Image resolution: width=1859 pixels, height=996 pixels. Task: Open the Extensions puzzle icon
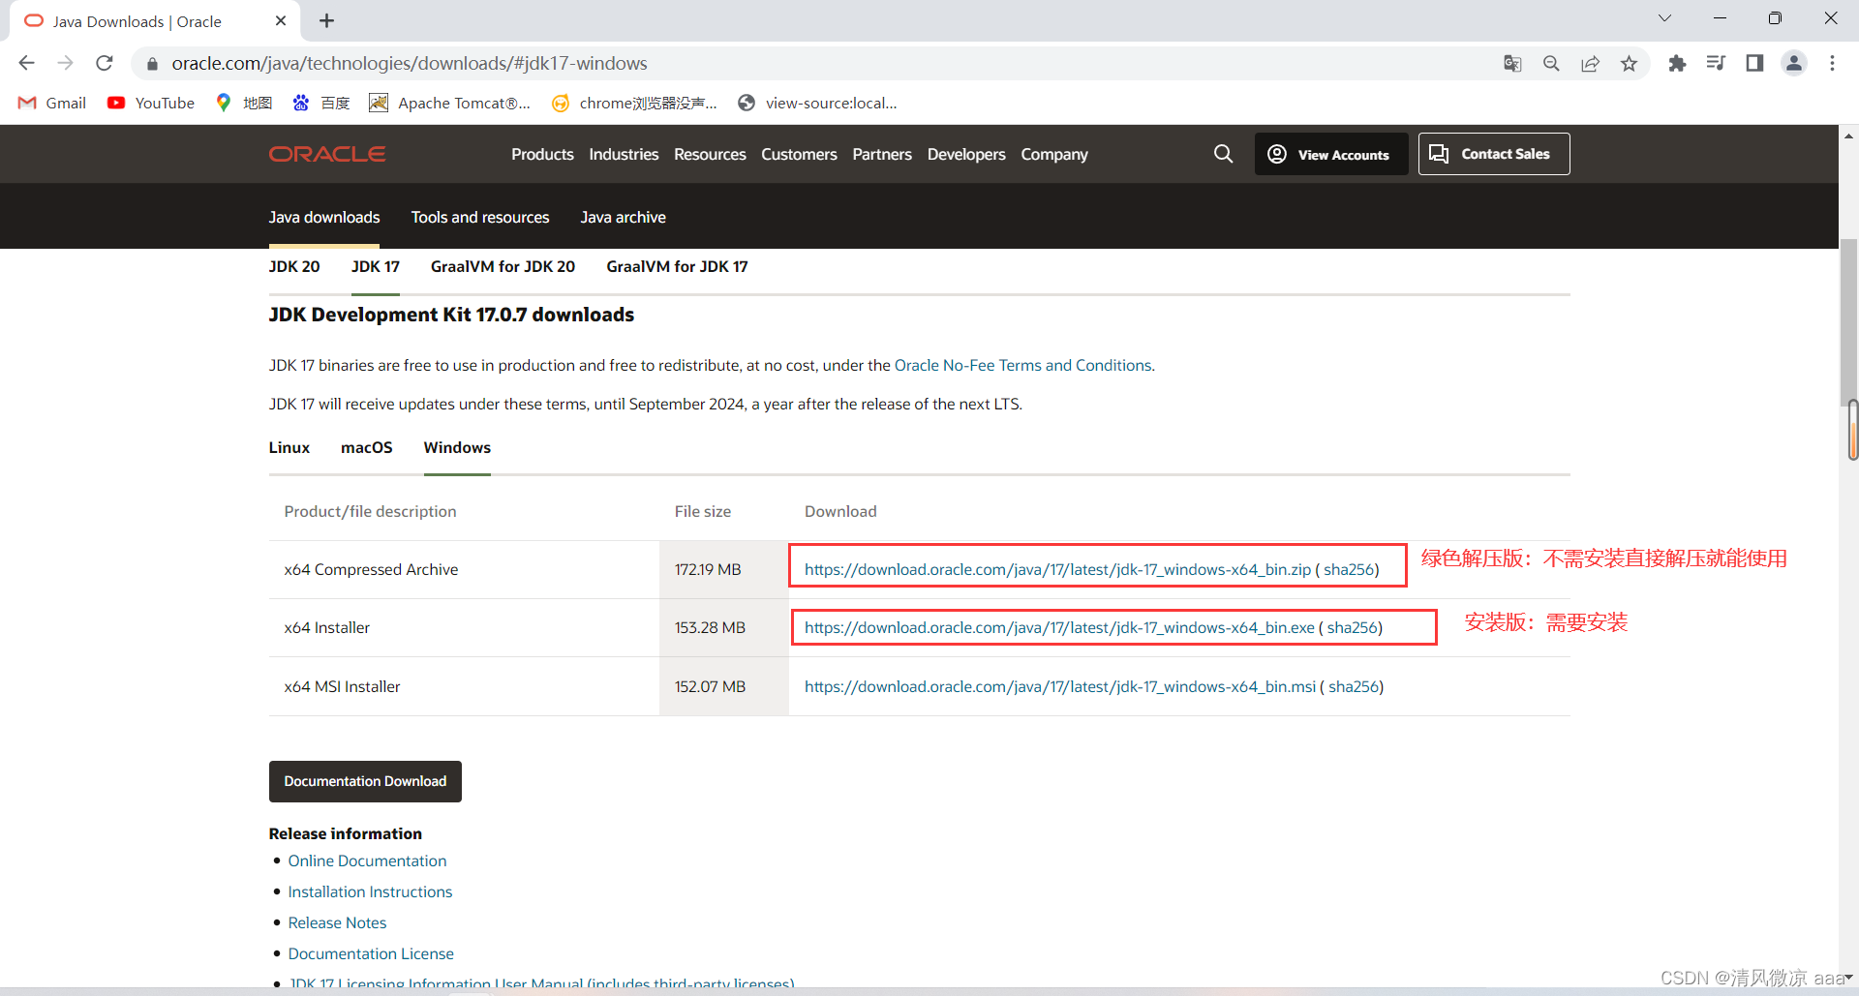coord(1677,64)
